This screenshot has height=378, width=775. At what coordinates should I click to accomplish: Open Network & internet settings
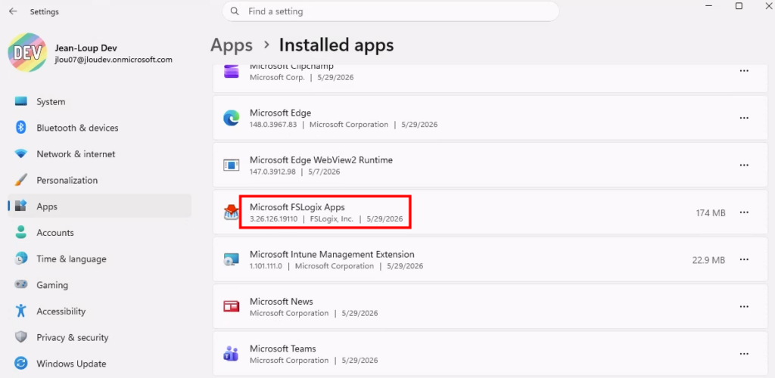99,154
